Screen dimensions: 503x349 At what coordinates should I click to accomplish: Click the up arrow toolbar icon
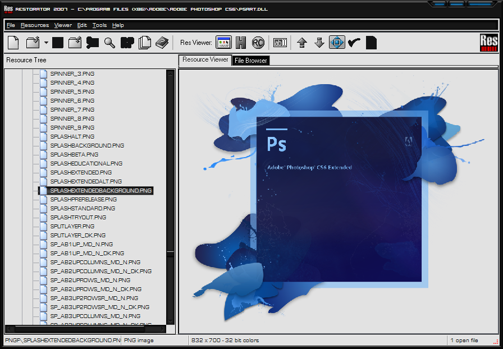coord(302,43)
